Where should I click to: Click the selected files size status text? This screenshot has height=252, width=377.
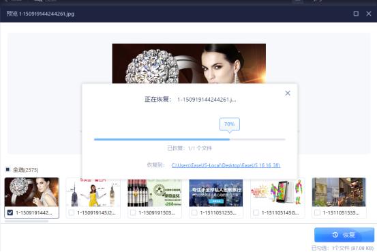click(342, 248)
